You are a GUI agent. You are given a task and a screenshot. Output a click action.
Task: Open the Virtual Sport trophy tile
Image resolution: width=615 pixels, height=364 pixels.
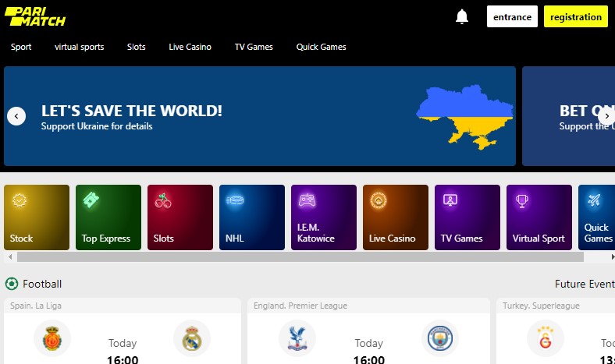pyautogui.click(x=539, y=217)
